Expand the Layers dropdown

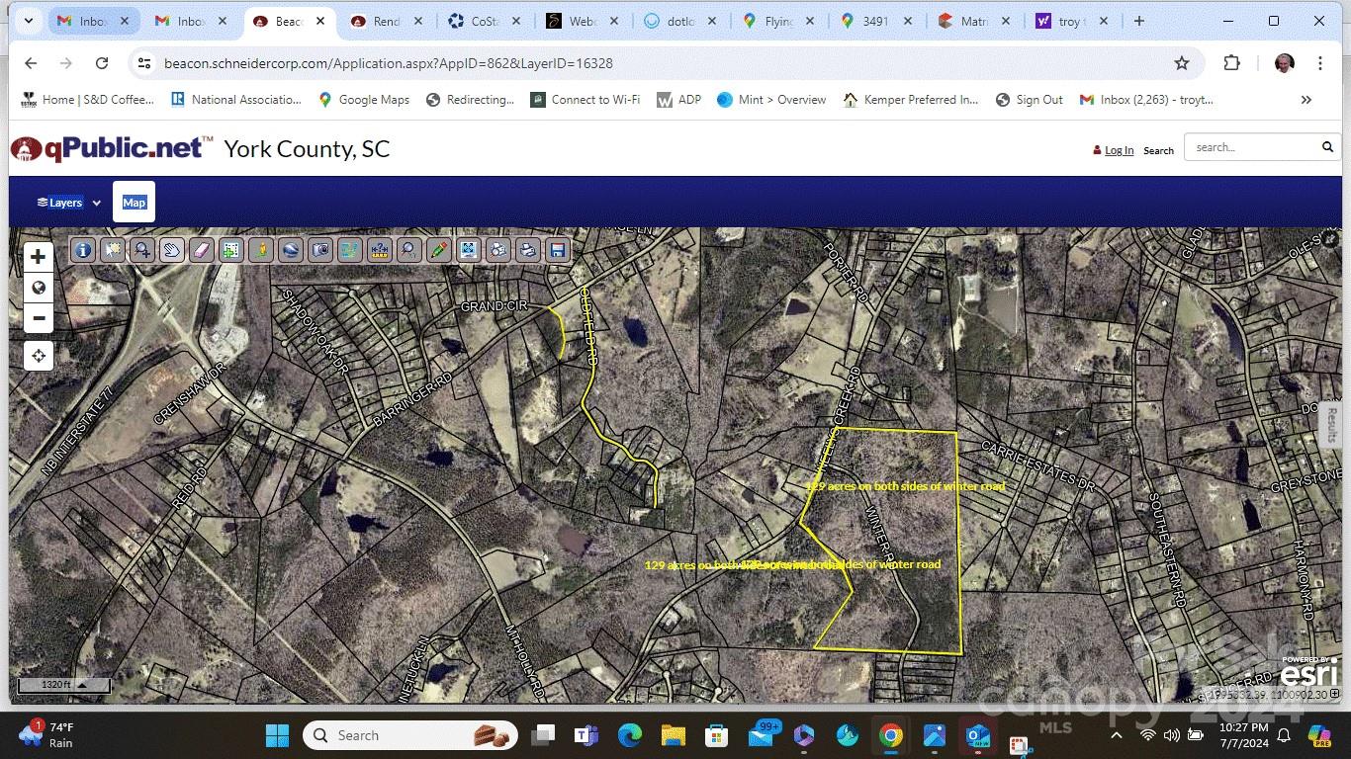(x=69, y=203)
